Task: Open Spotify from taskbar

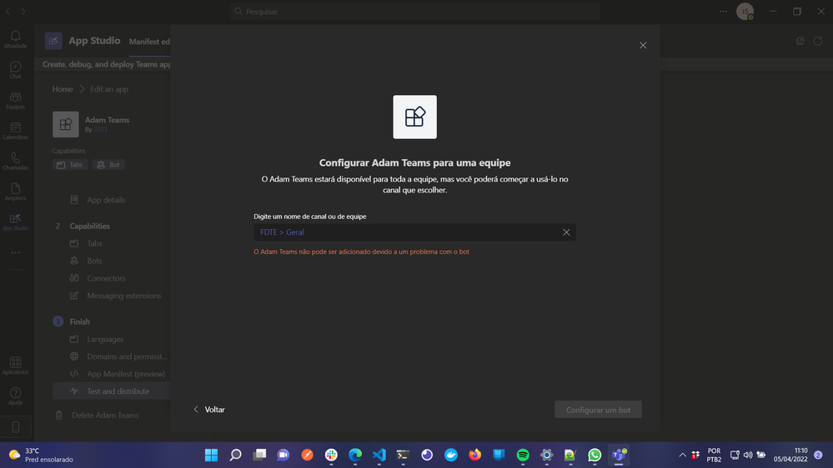Action: [x=523, y=455]
